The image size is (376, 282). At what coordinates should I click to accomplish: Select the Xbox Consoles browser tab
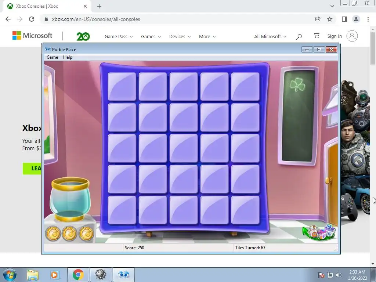(47, 6)
